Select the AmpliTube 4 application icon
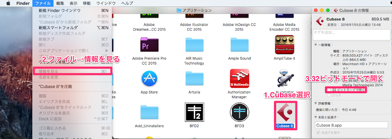Viewport: 392px width, 139px height. click(x=284, y=44)
